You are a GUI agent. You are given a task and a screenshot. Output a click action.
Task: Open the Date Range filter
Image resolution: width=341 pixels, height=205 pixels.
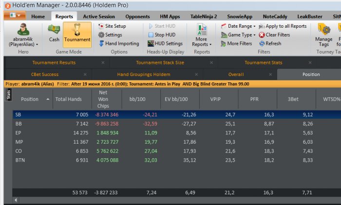tap(238, 26)
